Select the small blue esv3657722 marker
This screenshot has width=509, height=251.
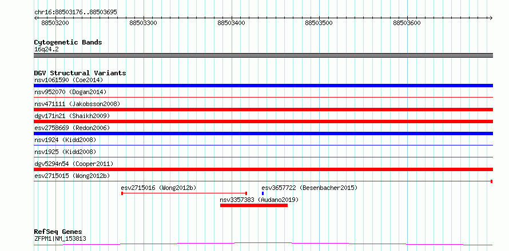pyautogui.click(x=263, y=193)
